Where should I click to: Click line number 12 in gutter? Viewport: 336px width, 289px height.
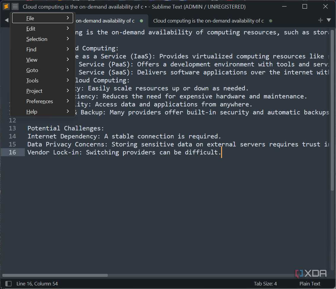(12, 120)
